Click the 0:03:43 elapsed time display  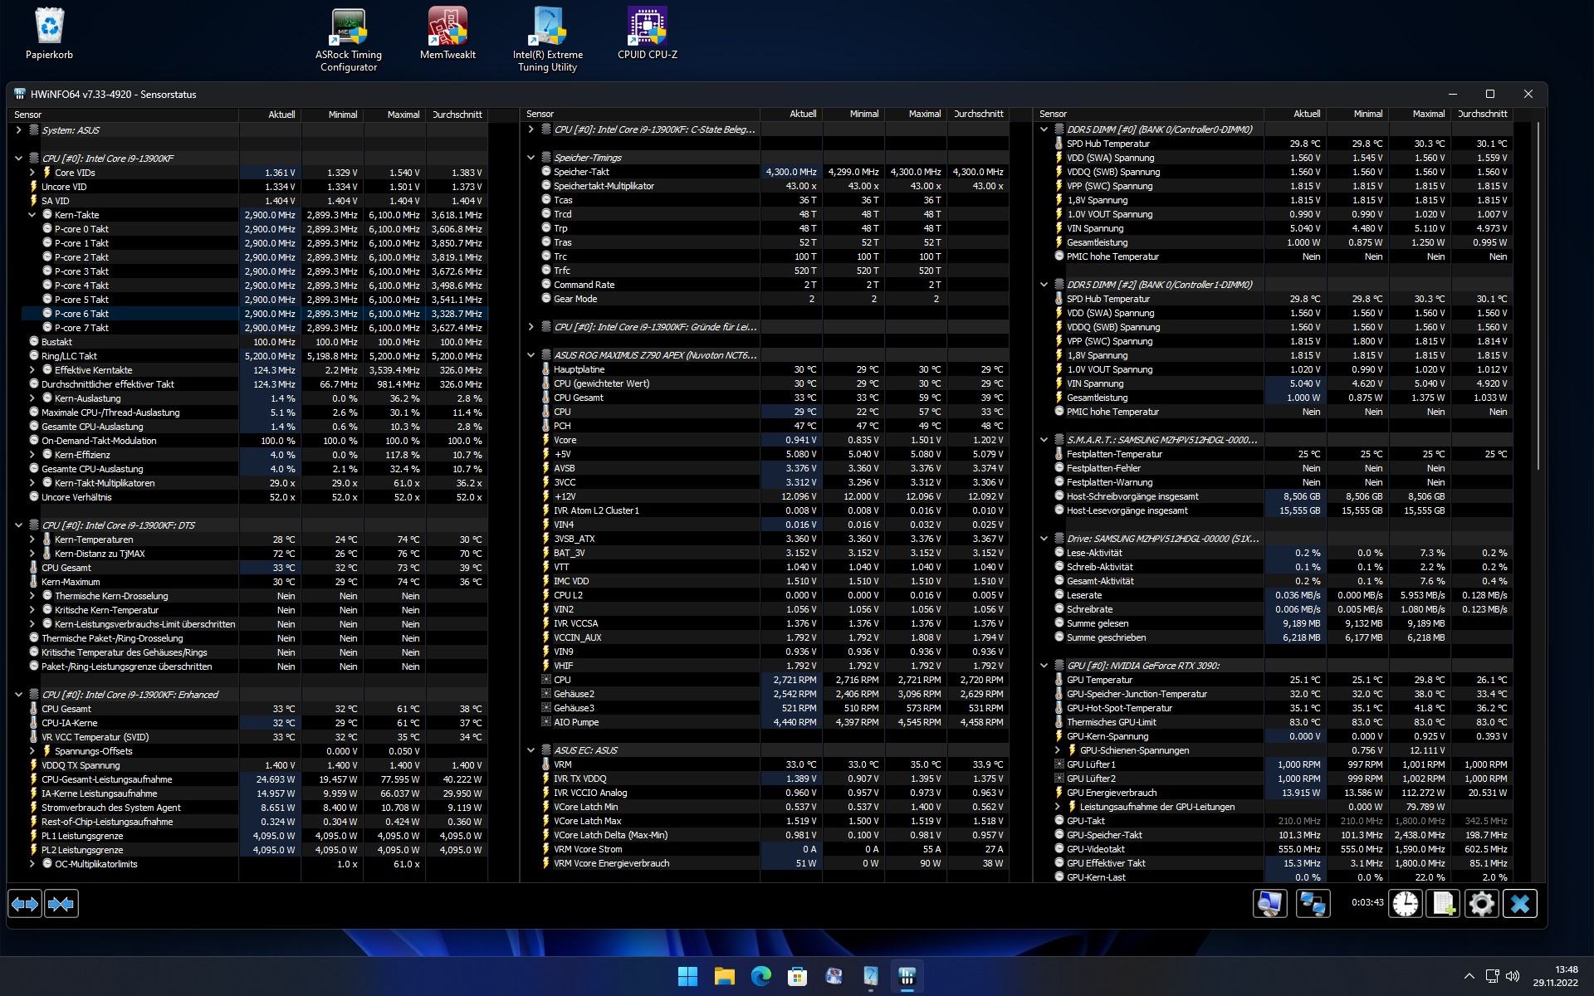(1367, 902)
